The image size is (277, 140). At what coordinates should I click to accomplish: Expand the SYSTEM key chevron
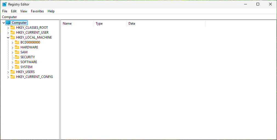tap(12, 67)
